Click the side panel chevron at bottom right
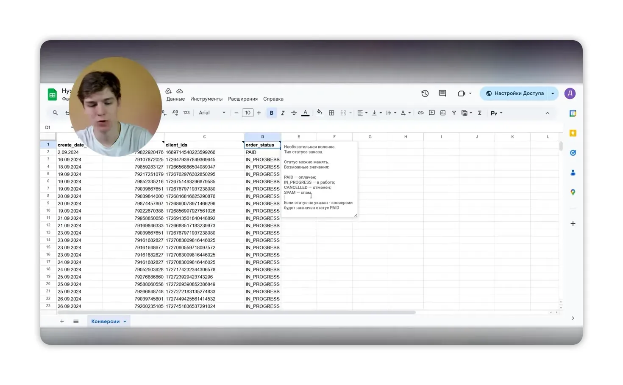 pyautogui.click(x=573, y=318)
